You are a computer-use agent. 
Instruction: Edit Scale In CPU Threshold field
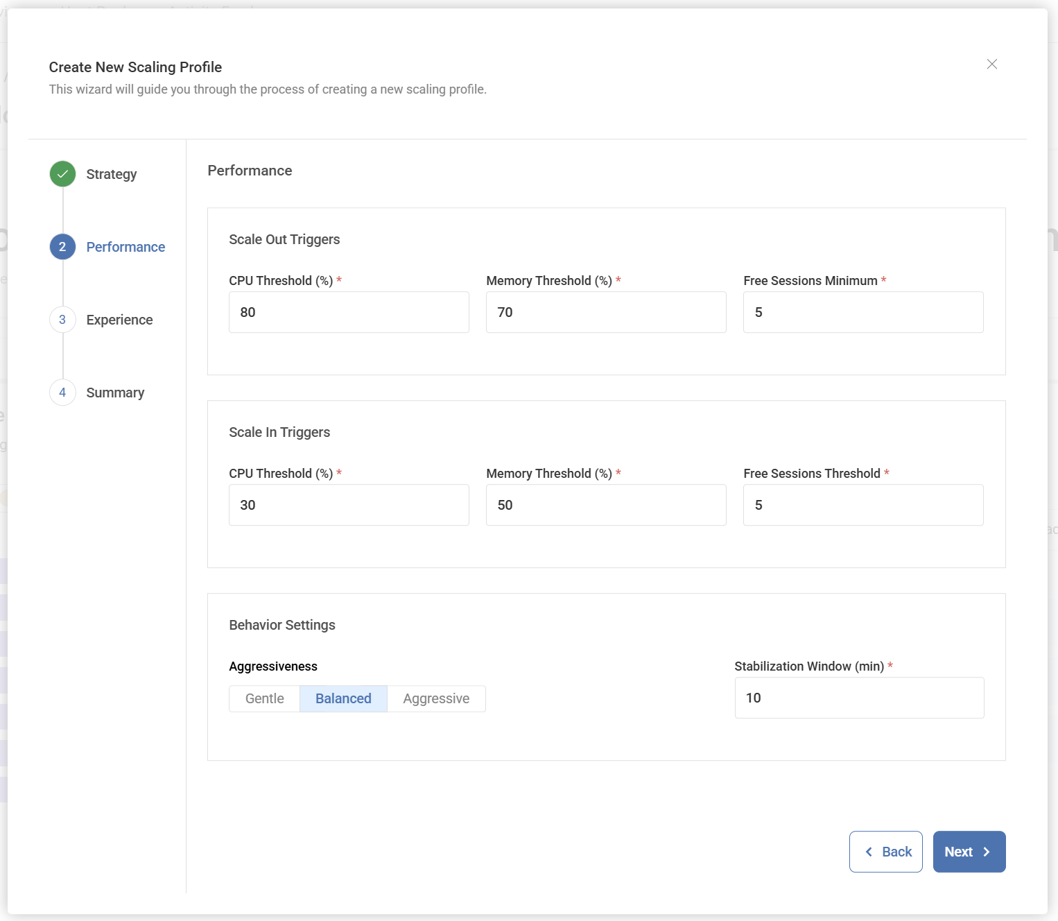click(349, 505)
